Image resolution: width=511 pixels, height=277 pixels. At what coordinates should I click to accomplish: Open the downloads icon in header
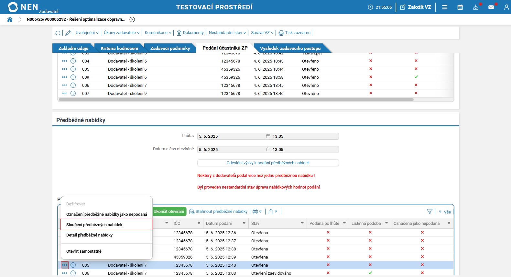[x=475, y=7]
